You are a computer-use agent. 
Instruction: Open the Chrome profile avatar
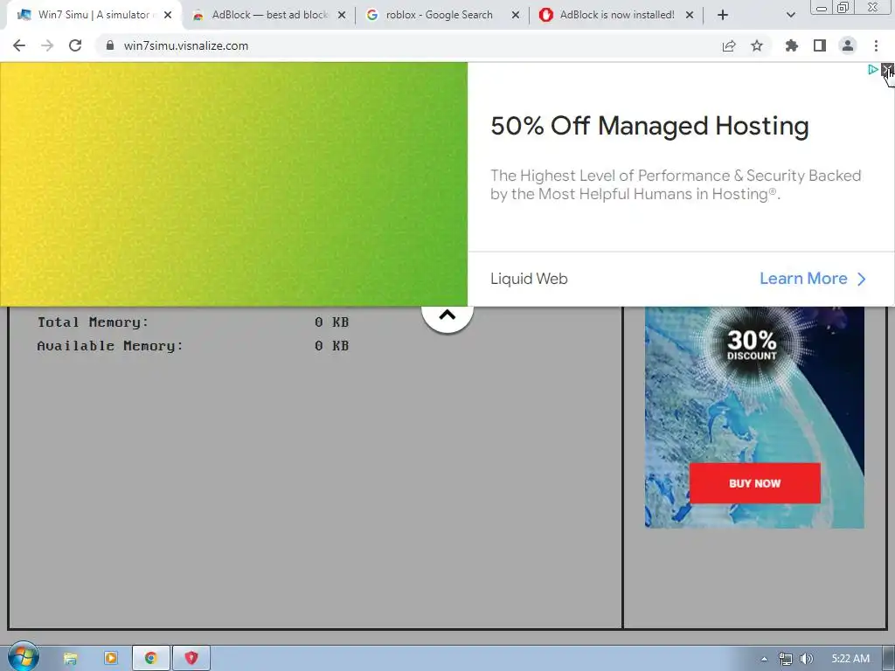848,45
